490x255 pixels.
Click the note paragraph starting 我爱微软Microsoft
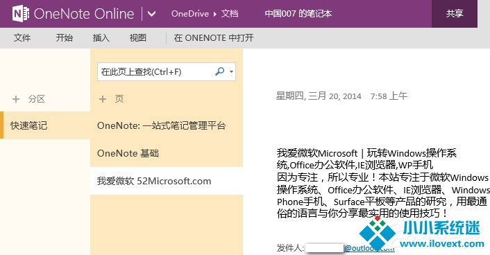click(383, 183)
